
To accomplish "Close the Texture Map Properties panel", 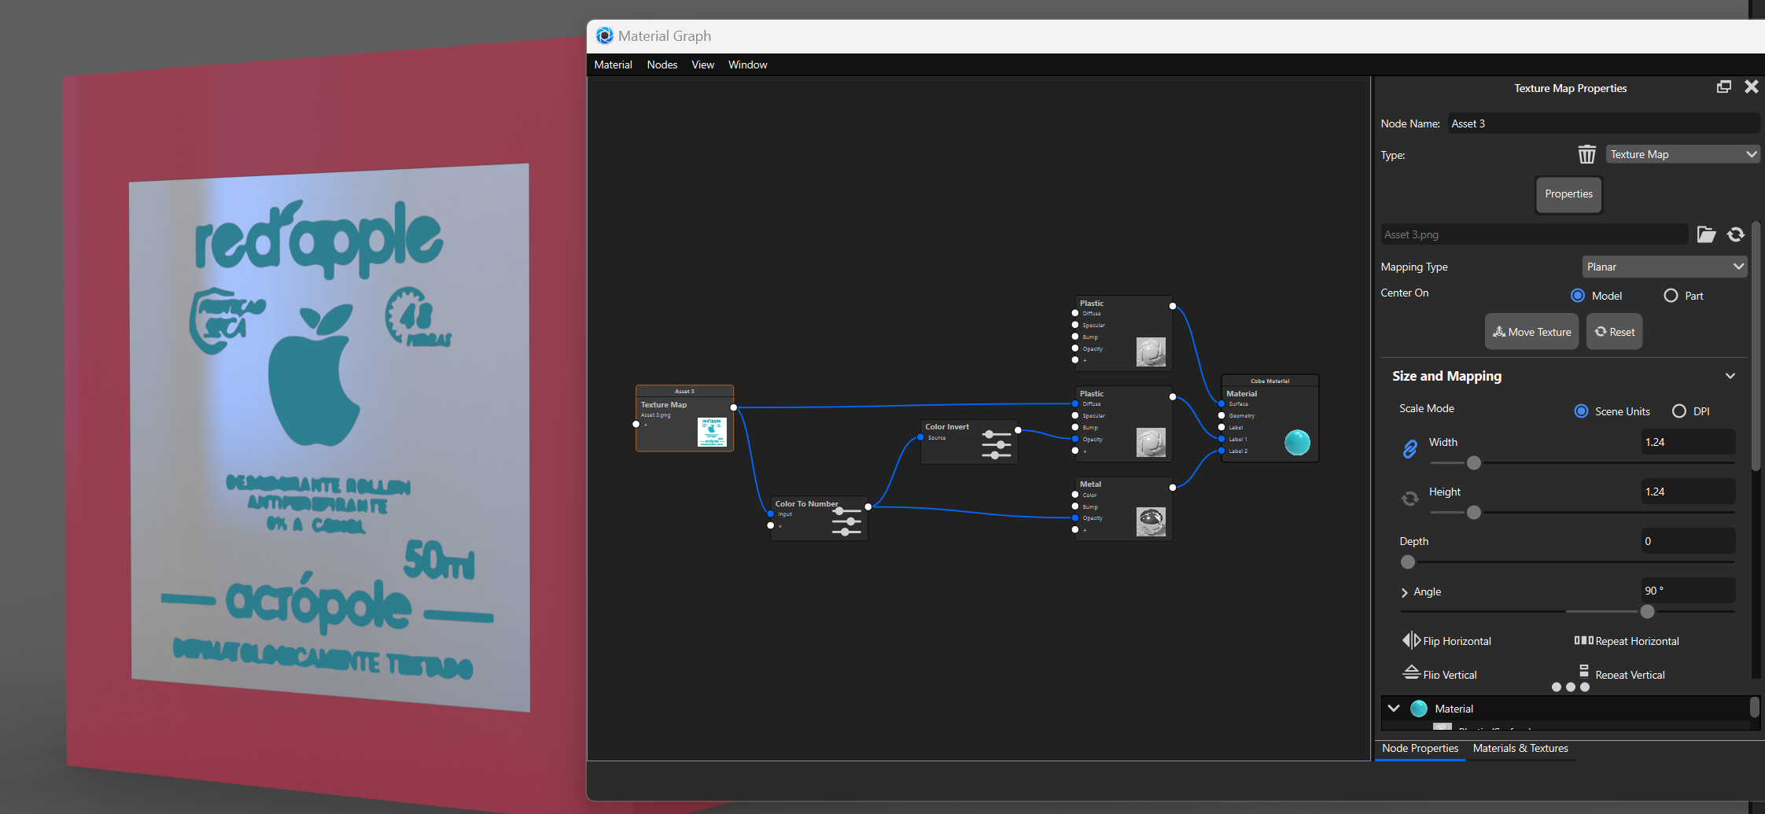I will pyautogui.click(x=1751, y=87).
